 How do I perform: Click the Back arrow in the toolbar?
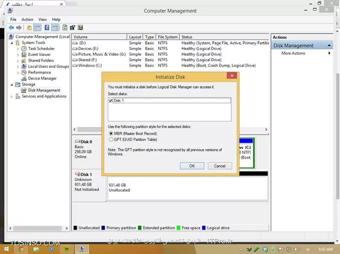(x=11, y=27)
